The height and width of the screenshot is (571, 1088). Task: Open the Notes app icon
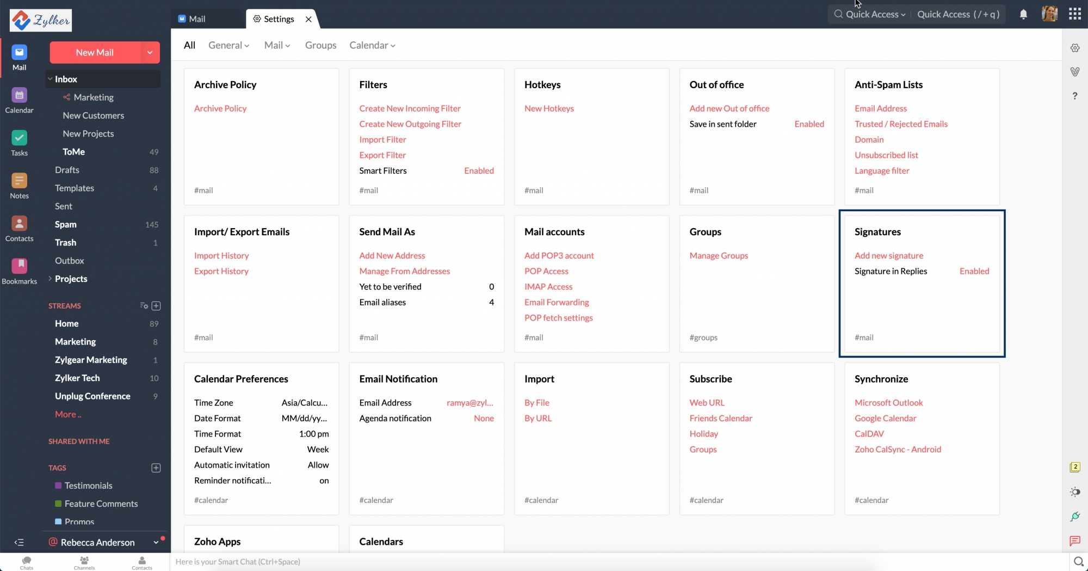[19, 186]
